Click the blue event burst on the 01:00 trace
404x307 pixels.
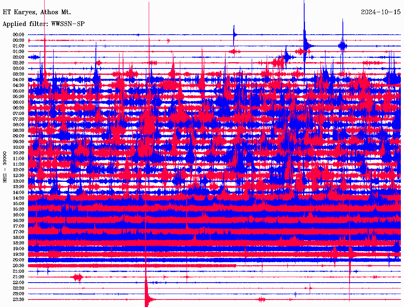[x=343, y=46]
